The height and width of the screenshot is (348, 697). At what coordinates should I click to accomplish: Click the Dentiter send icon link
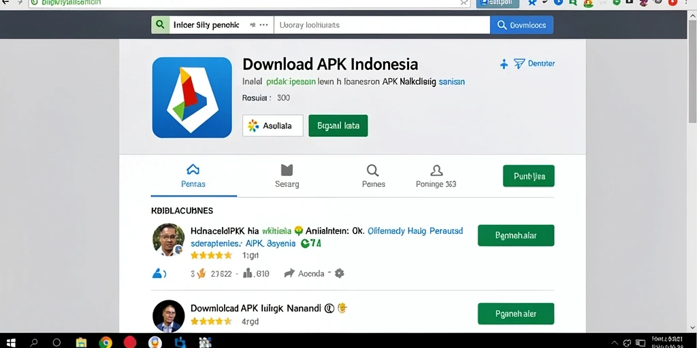[535, 63]
